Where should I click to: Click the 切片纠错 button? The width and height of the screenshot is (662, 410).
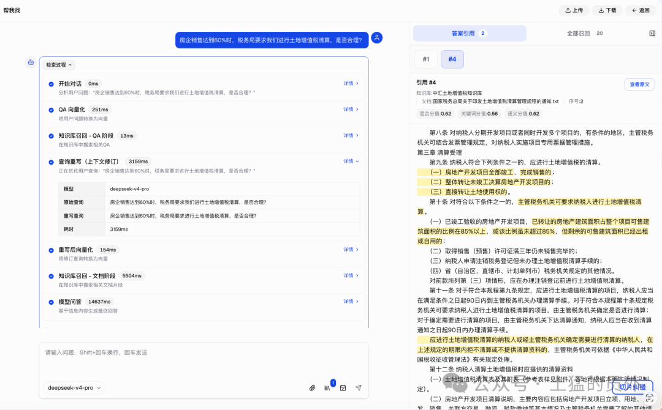633,387
